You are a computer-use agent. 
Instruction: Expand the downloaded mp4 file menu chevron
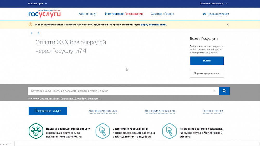(11, 144)
